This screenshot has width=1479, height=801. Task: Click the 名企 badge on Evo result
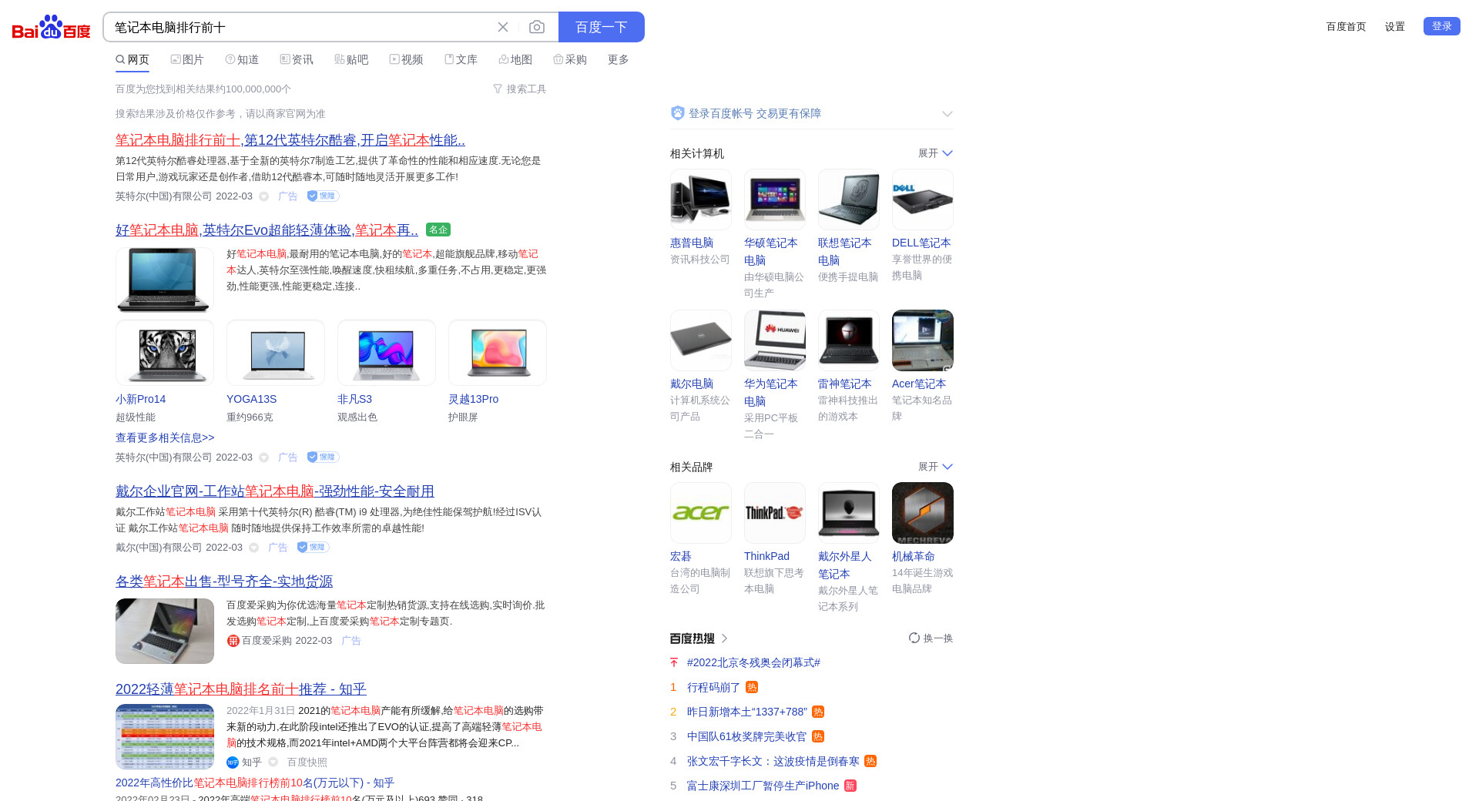point(438,230)
